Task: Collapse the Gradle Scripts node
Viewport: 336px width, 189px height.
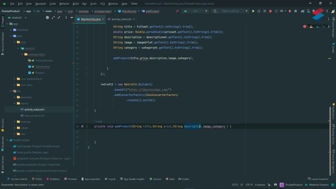Action: click(x=7, y=140)
